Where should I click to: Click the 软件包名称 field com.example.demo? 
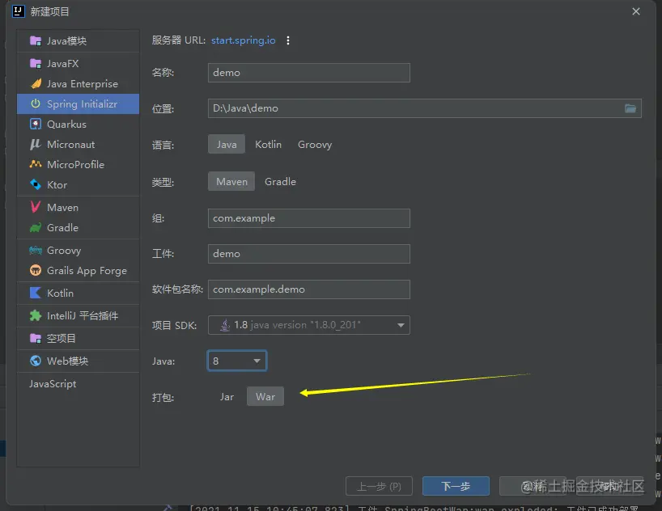(x=309, y=289)
